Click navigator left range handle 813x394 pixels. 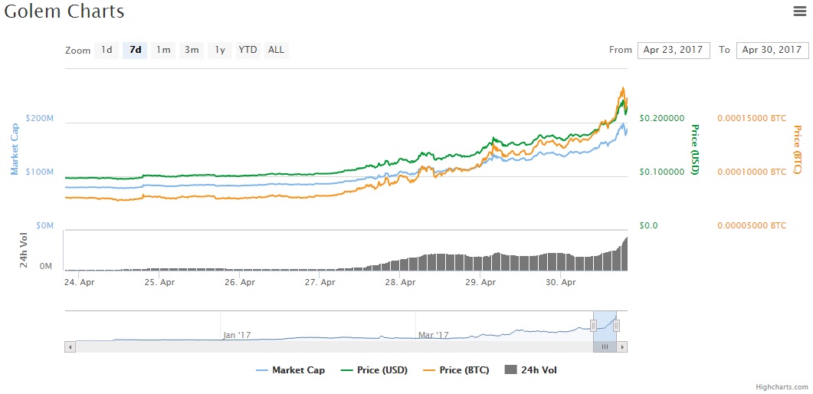[x=593, y=326]
